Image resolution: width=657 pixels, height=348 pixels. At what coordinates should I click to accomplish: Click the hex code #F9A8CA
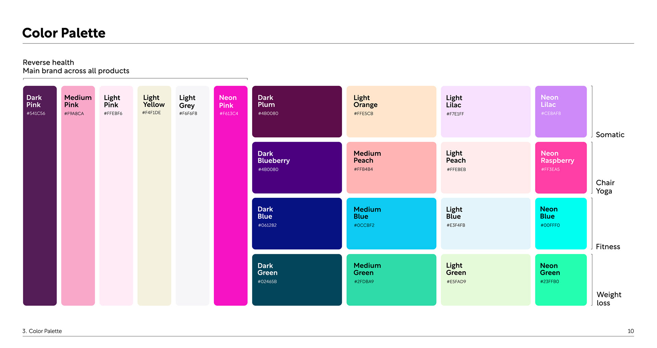point(74,114)
